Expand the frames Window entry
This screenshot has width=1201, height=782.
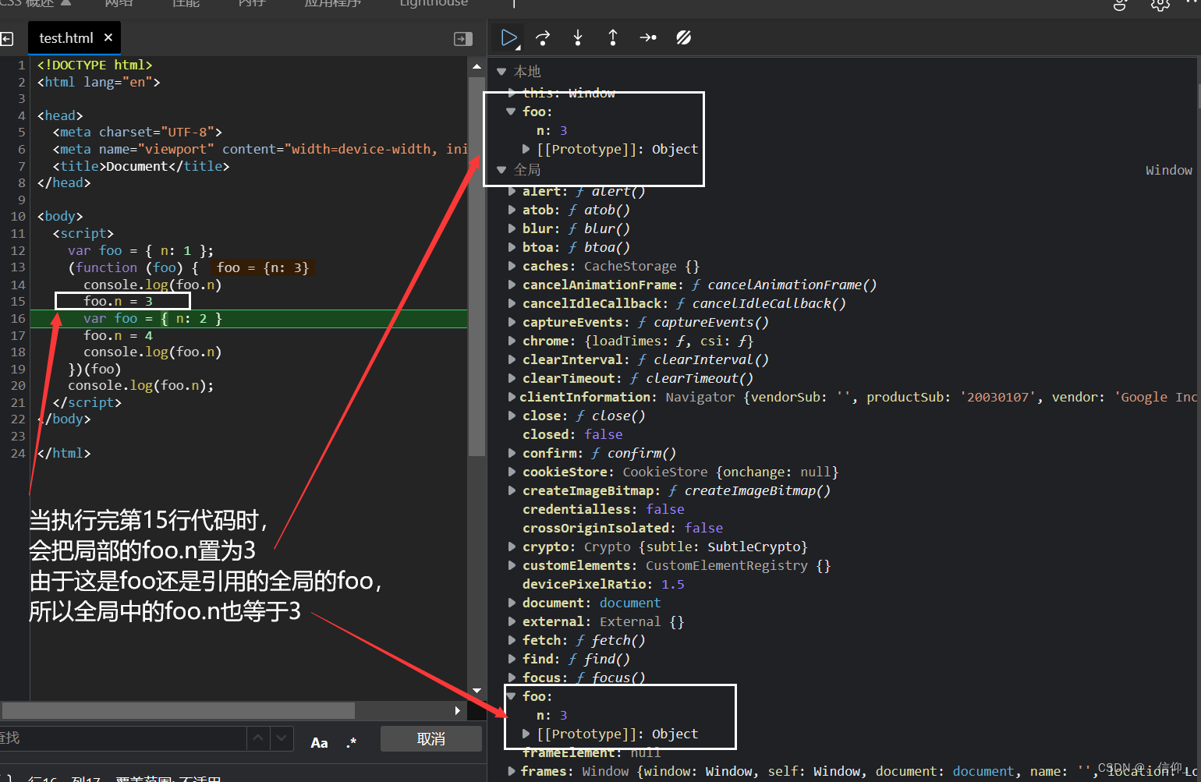512,771
